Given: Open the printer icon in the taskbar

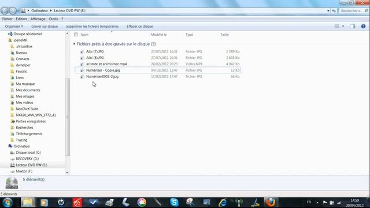Looking at the screenshot, I should (x=109, y=203).
